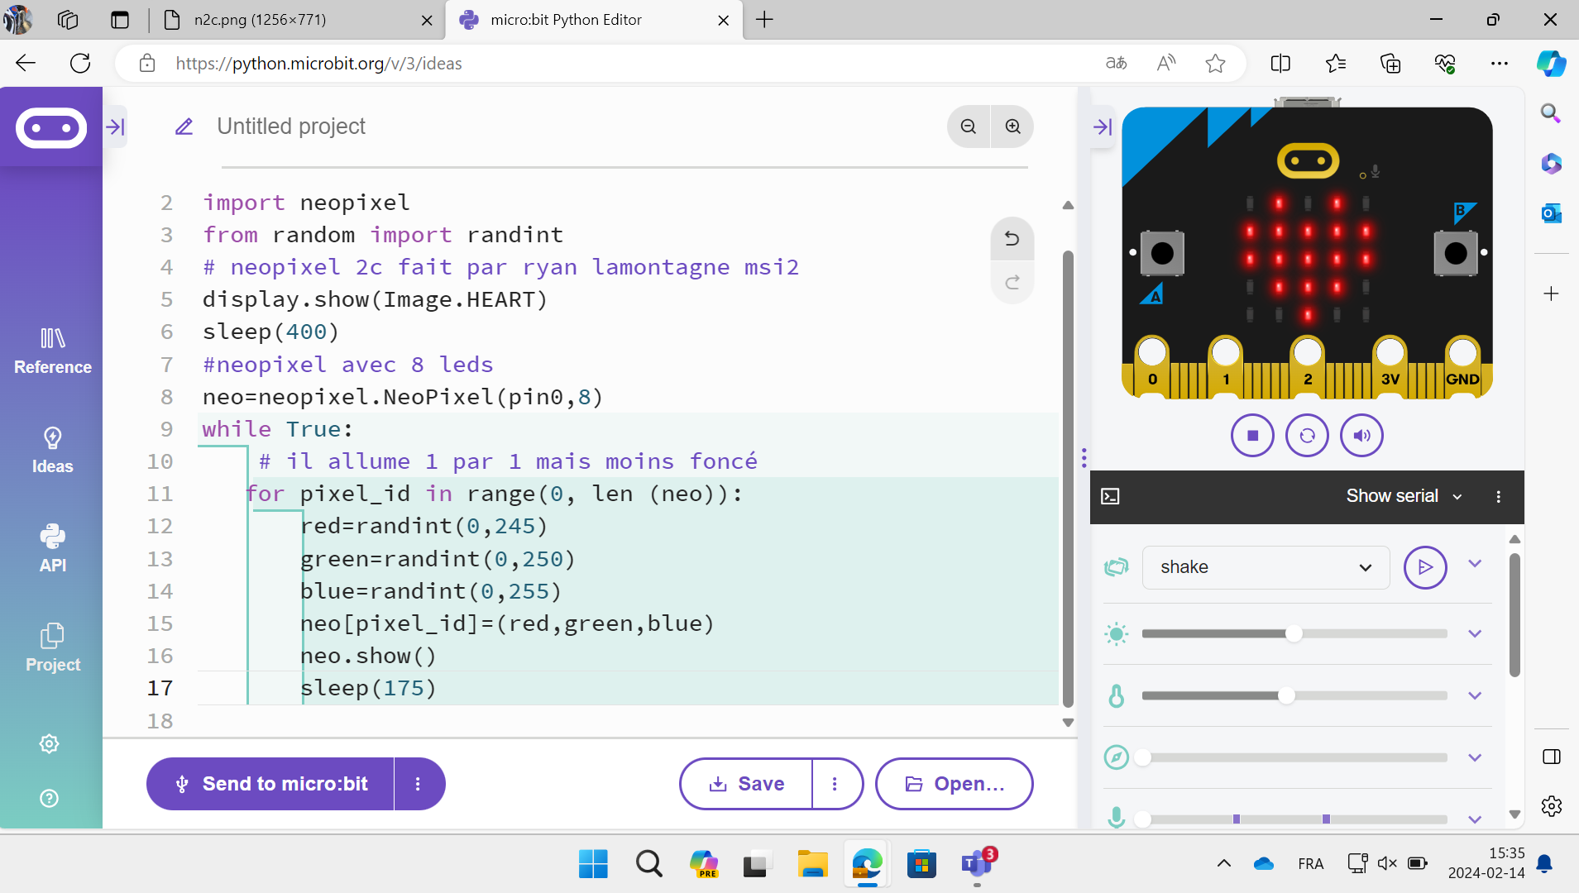Open more send options menu
Screen dimensions: 1579x893
pyautogui.click(x=419, y=784)
